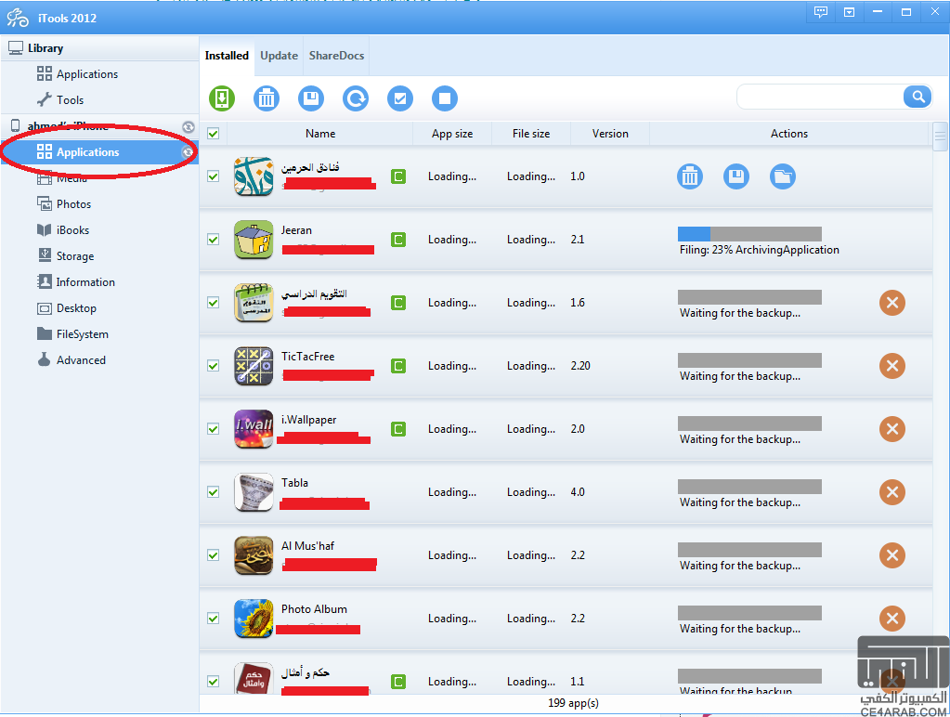Screen dimensions: 950x717
Task: Sort by the App size column header
Action: (452, 134)
